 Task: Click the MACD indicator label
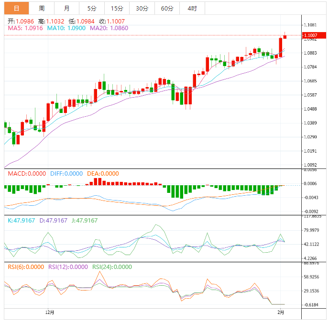(27, 174)
